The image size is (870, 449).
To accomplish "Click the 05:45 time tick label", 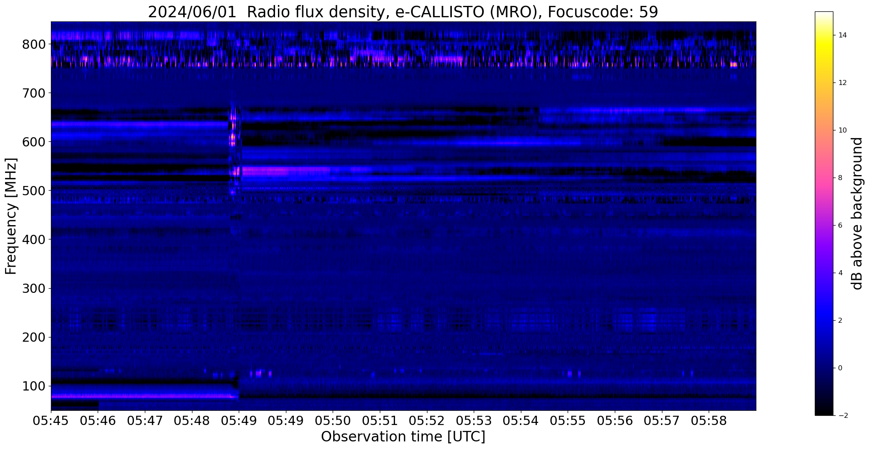I will pyautogui.click(x=51, y=421).
